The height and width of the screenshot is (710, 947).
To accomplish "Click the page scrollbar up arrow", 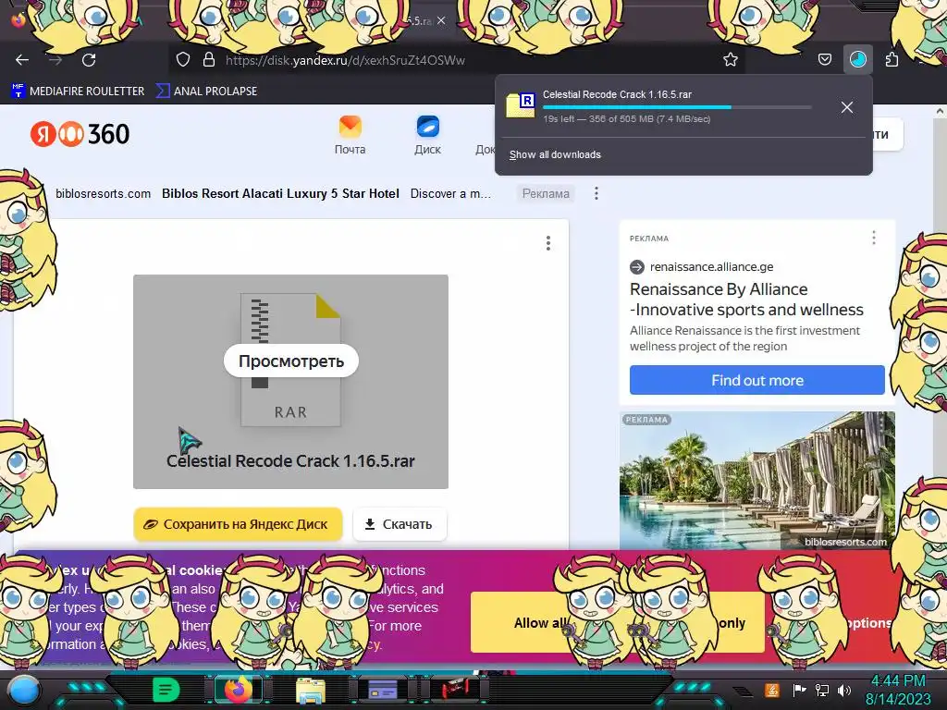I will click(940, 111).
